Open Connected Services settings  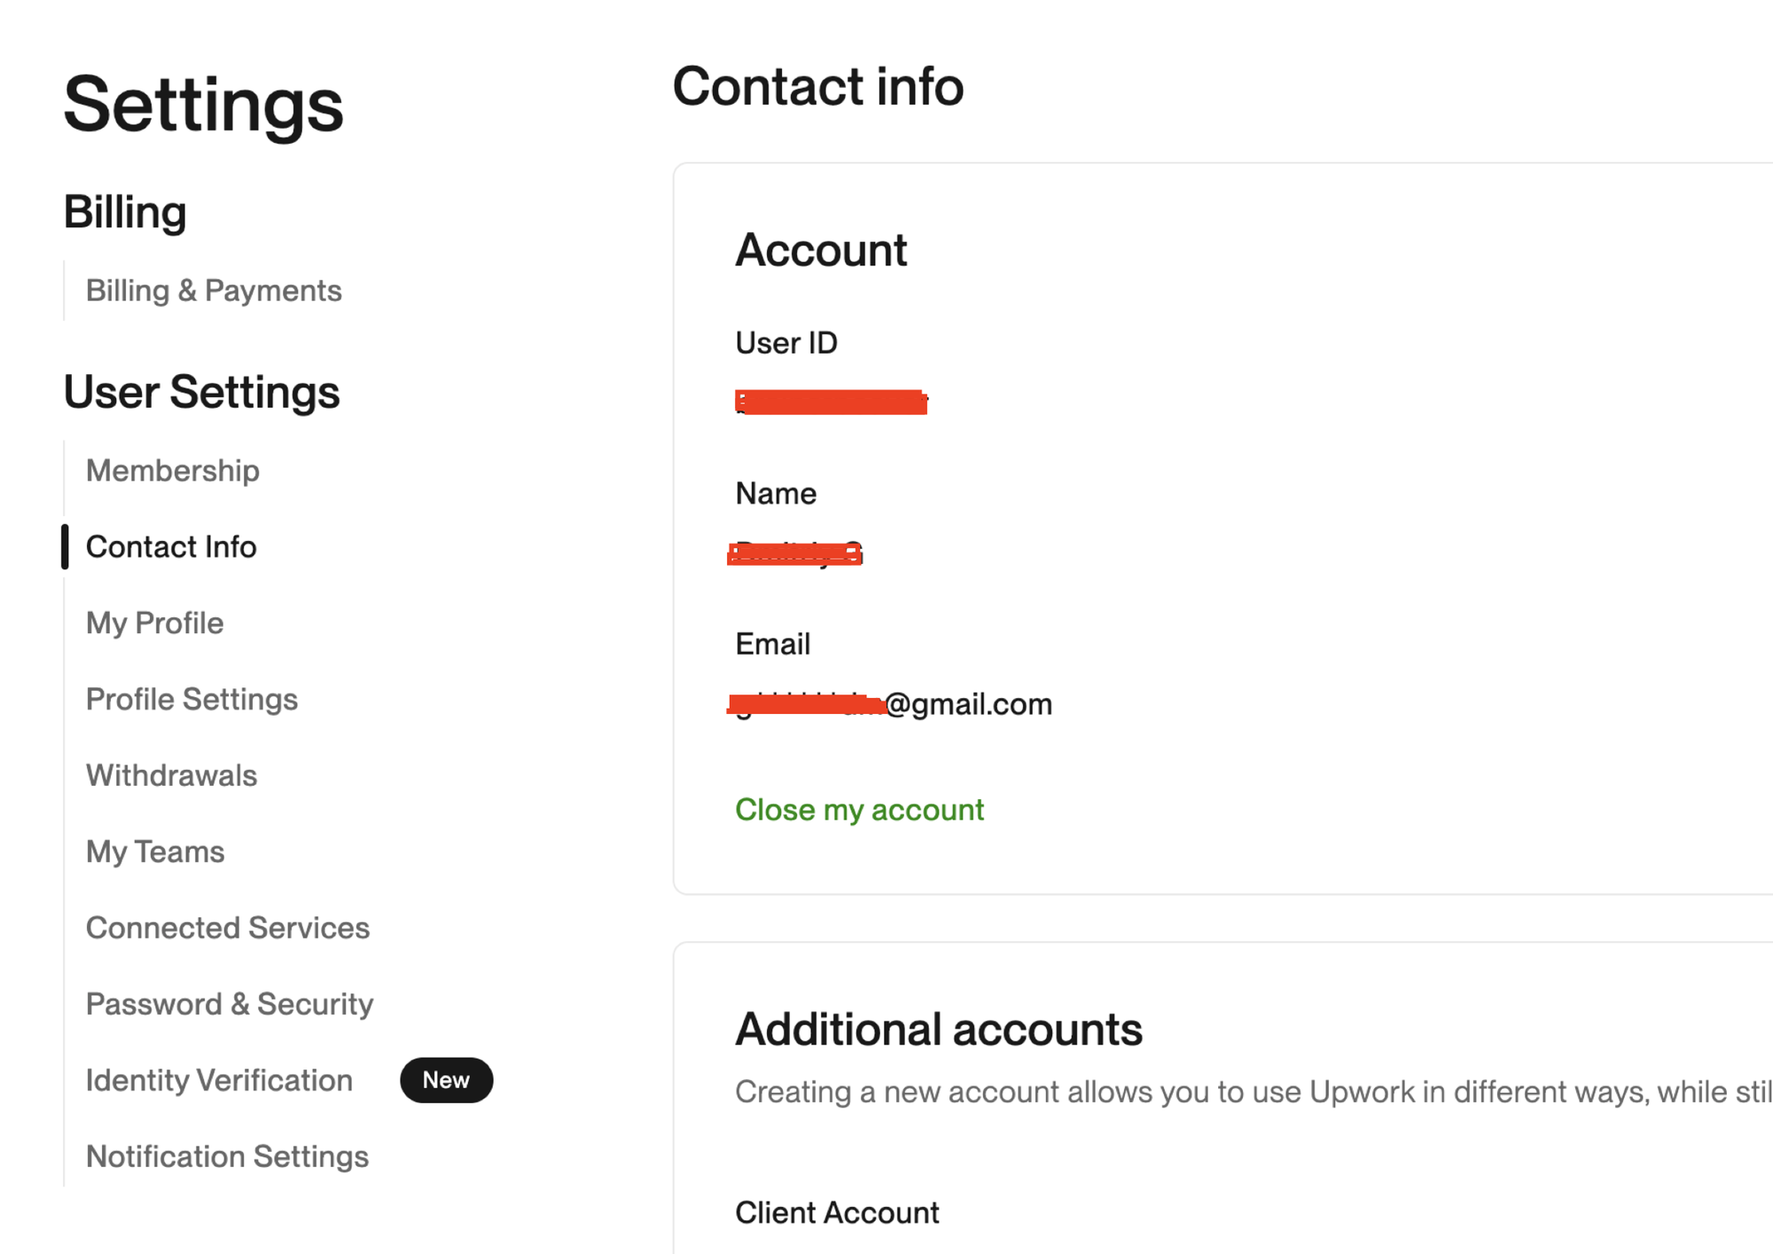pos(228,929)
